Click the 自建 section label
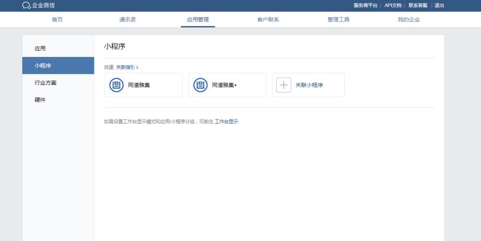The height and width of the screenshot is (241, 481). pos(109,67)
